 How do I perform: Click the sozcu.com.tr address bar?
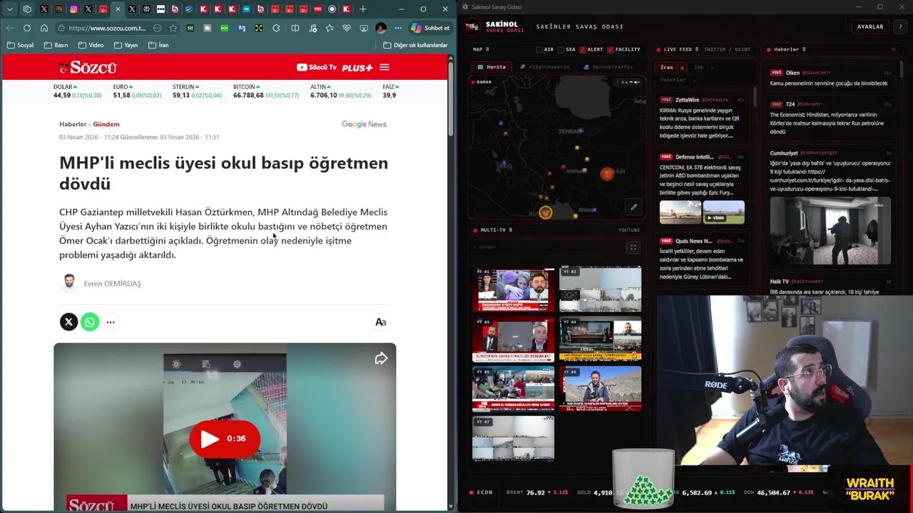(x=107, y=28)
